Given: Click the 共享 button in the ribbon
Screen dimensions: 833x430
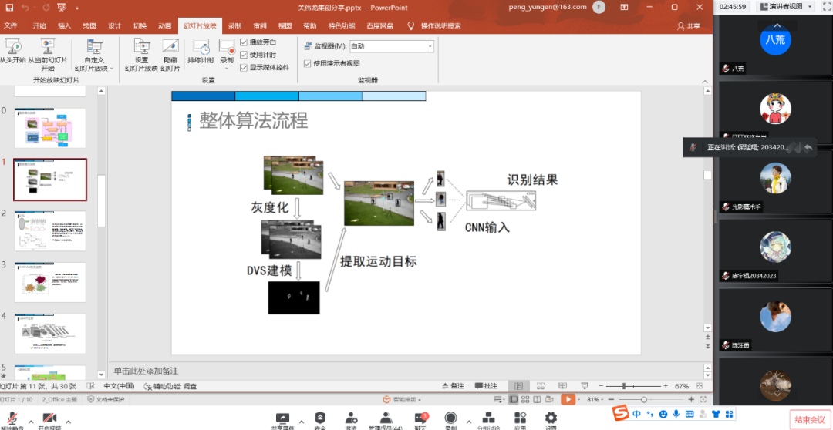Looking at the screenshot, I should [691, 25].
